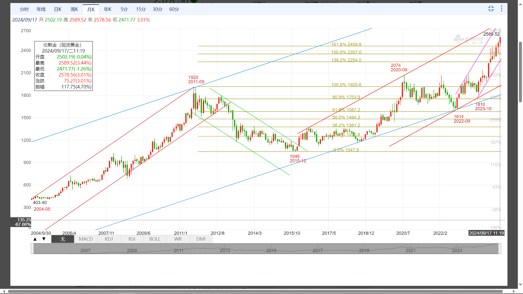523x294 pixels.
Task: Select the 年K yearly chart tab
Action: click(108, 9)
